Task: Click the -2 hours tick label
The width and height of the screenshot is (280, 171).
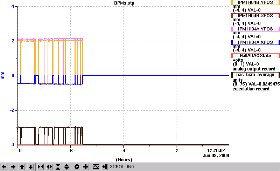Action: (x=176, y=151)
